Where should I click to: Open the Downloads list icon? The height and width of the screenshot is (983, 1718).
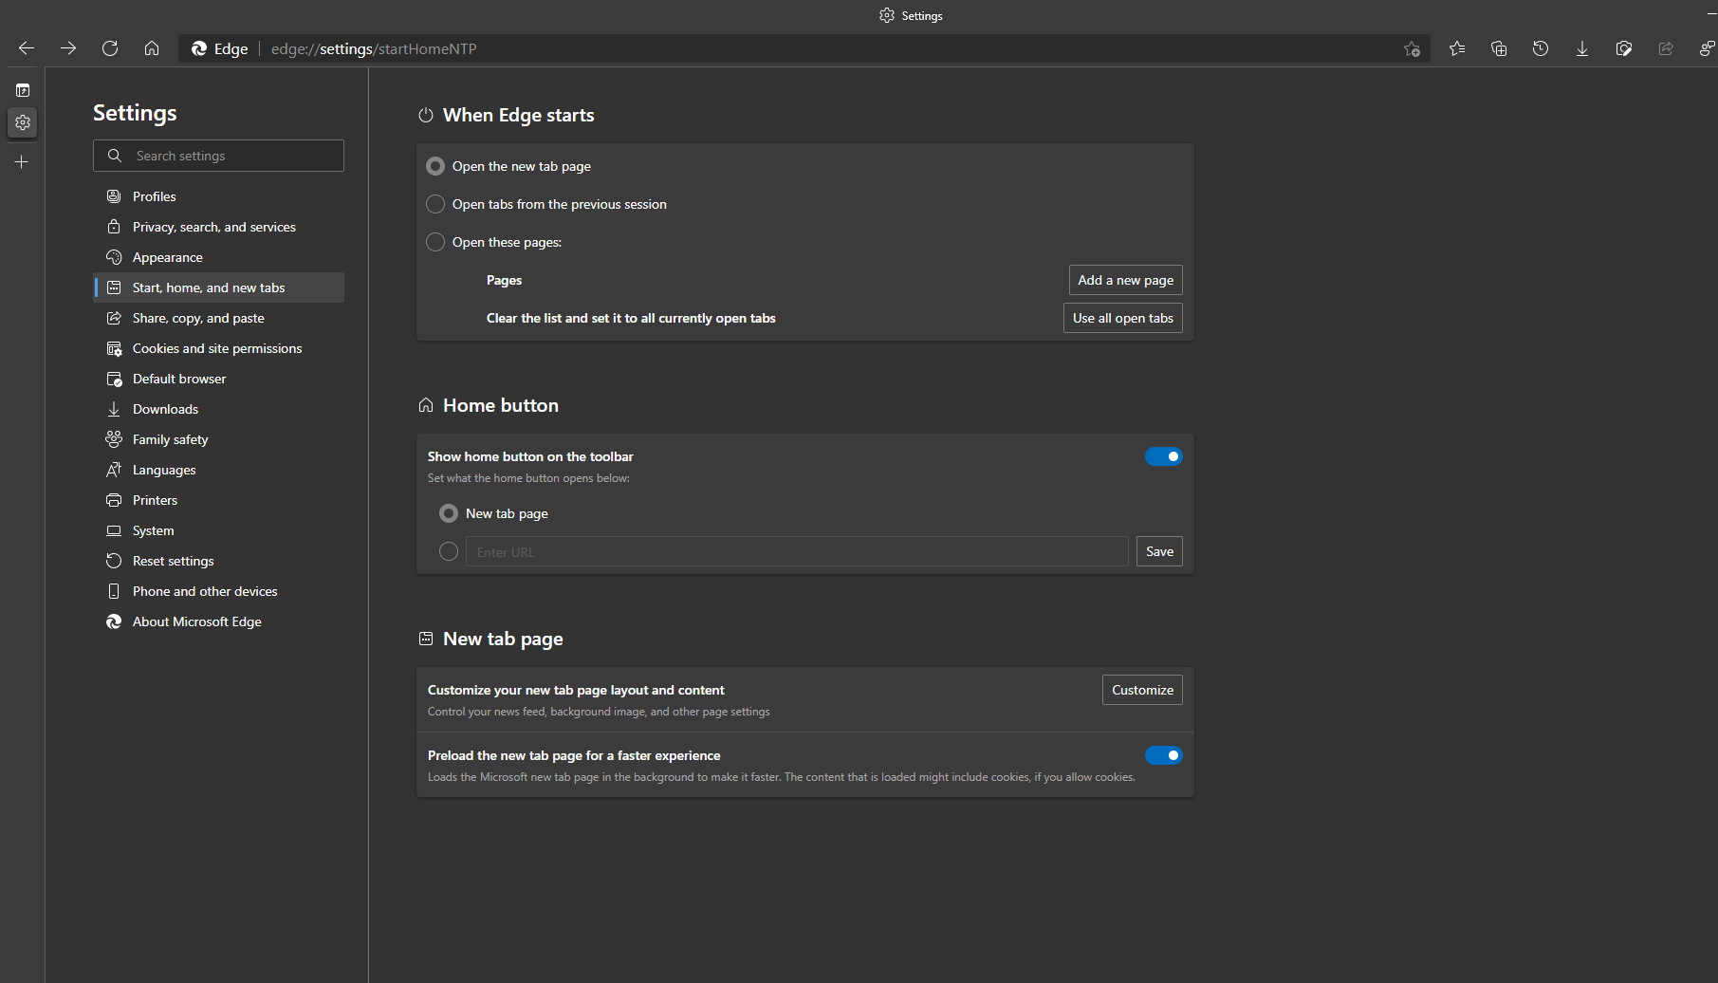1581,48
